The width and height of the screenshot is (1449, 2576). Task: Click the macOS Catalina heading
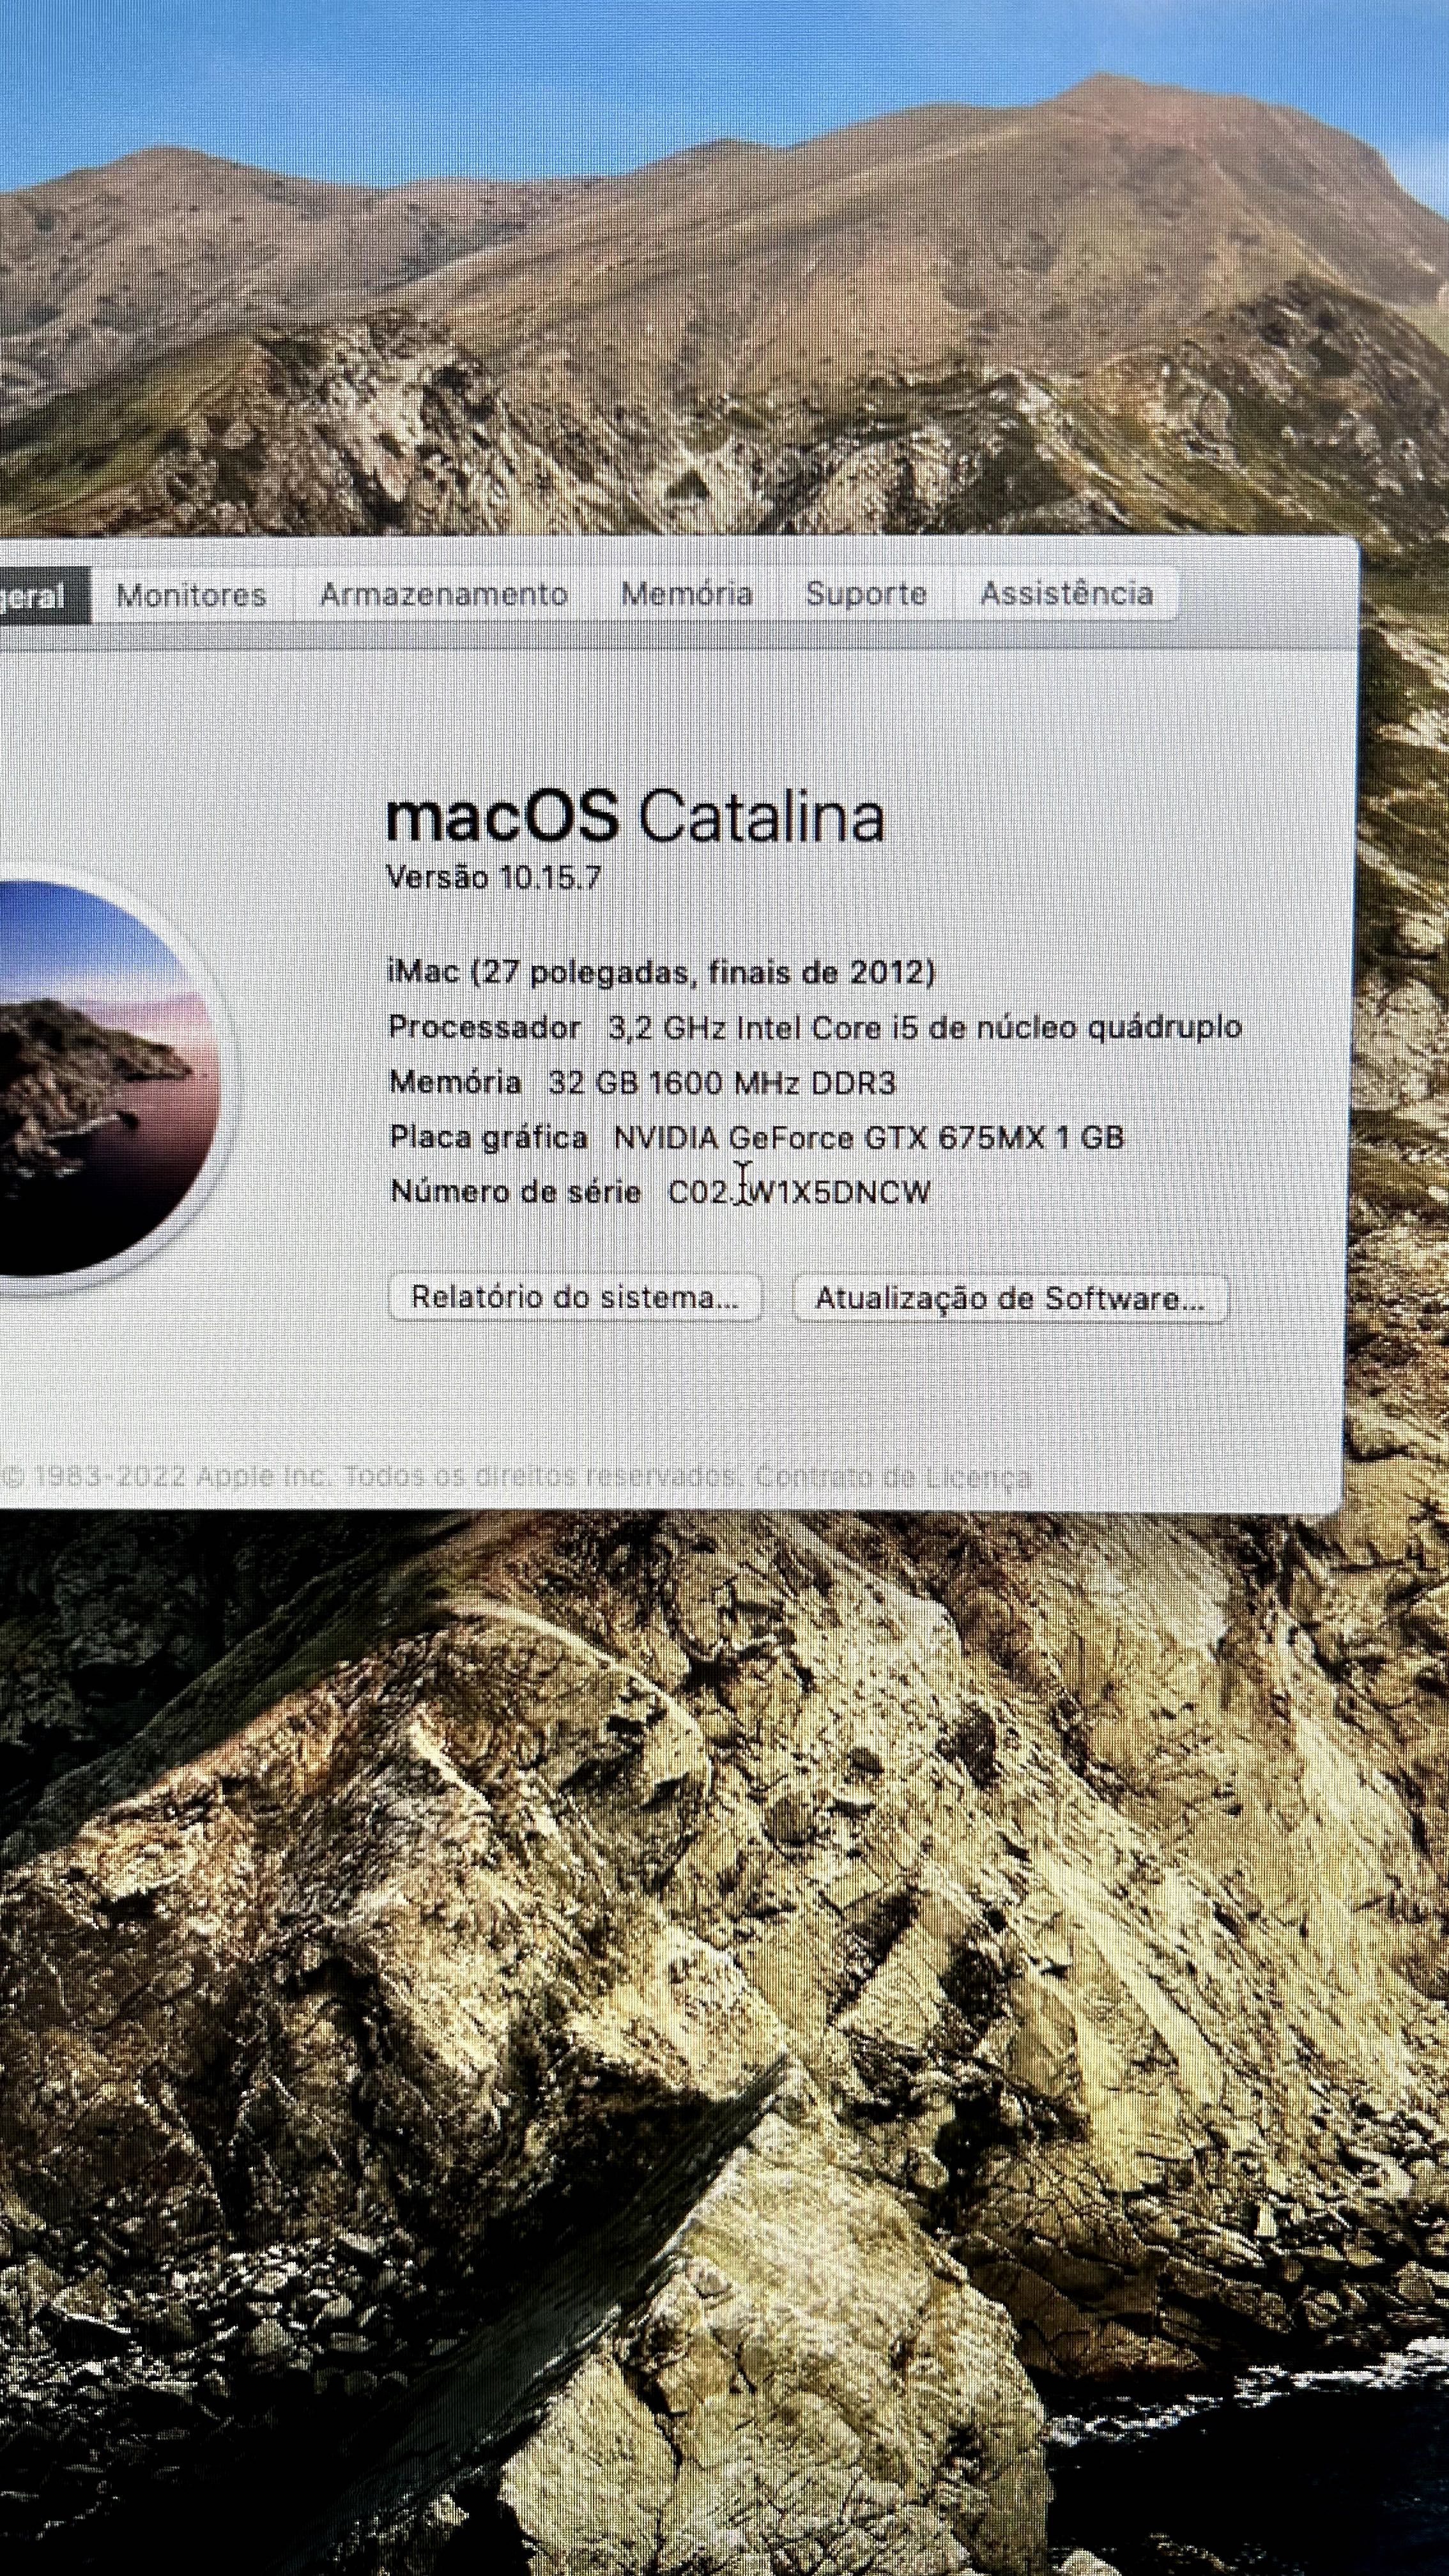(x=635, y=816)
